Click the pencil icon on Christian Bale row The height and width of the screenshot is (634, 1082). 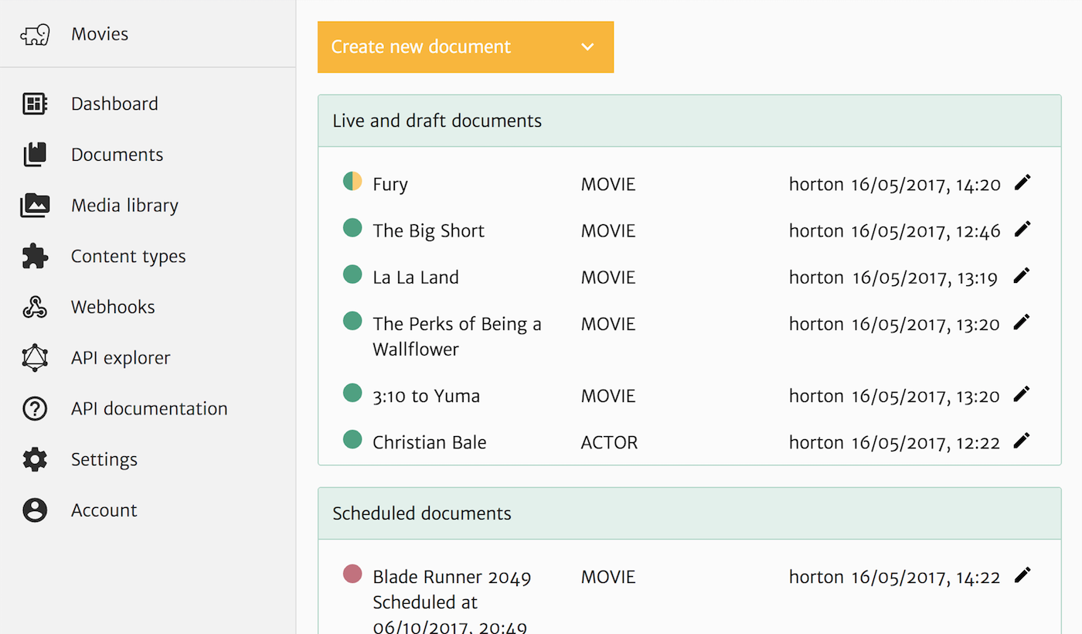tap(1022, 440)
